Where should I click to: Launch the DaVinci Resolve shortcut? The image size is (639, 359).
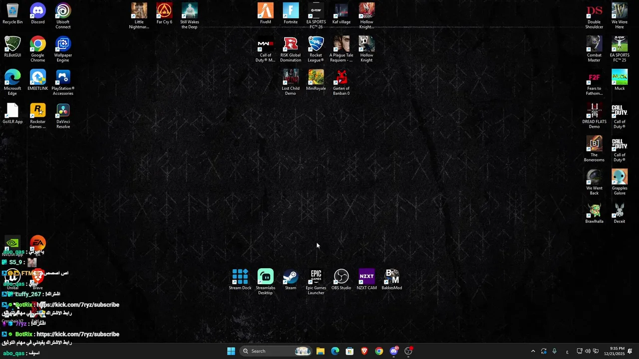click(x=63, y=116)
